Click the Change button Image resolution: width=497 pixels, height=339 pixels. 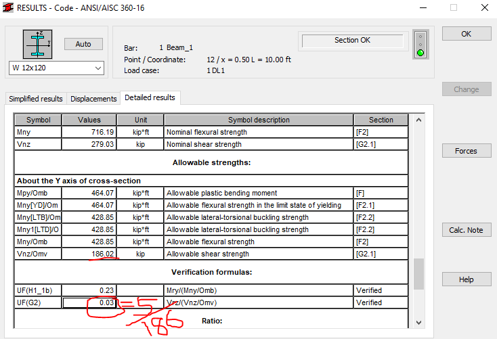tap(467, 89)
